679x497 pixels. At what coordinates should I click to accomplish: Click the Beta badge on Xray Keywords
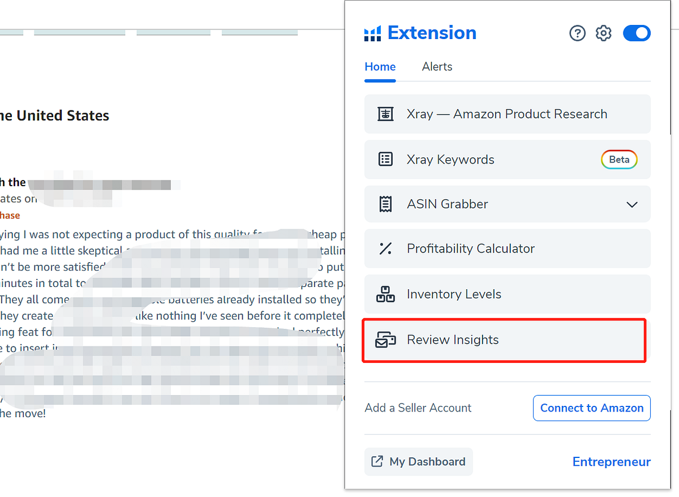point(619,160)
